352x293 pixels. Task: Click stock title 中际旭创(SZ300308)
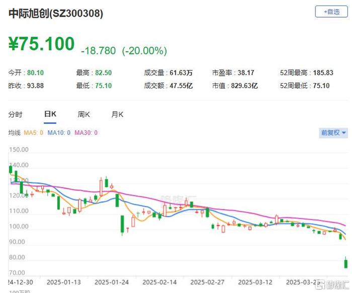[x=56, y=13]
